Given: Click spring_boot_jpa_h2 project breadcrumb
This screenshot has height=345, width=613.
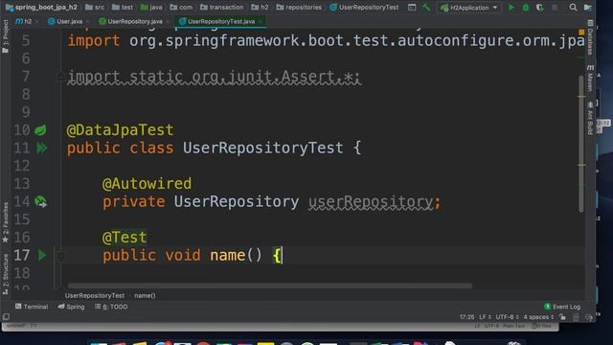Looking at the screenshot, I should (42, 7).
